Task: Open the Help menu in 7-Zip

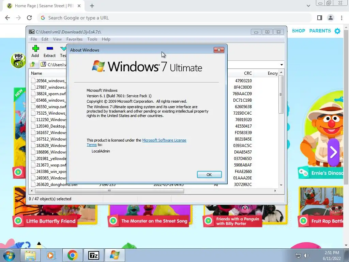Action: click(106, 39)
